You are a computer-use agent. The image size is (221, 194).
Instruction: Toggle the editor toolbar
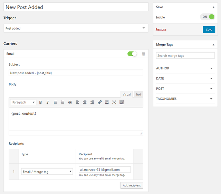122,102
